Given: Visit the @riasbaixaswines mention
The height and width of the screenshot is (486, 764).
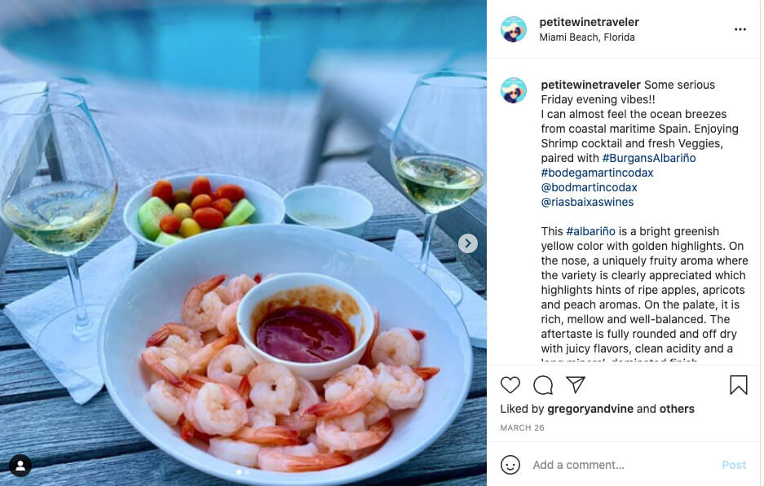Looking at the screenshot, I should (587, 202).
